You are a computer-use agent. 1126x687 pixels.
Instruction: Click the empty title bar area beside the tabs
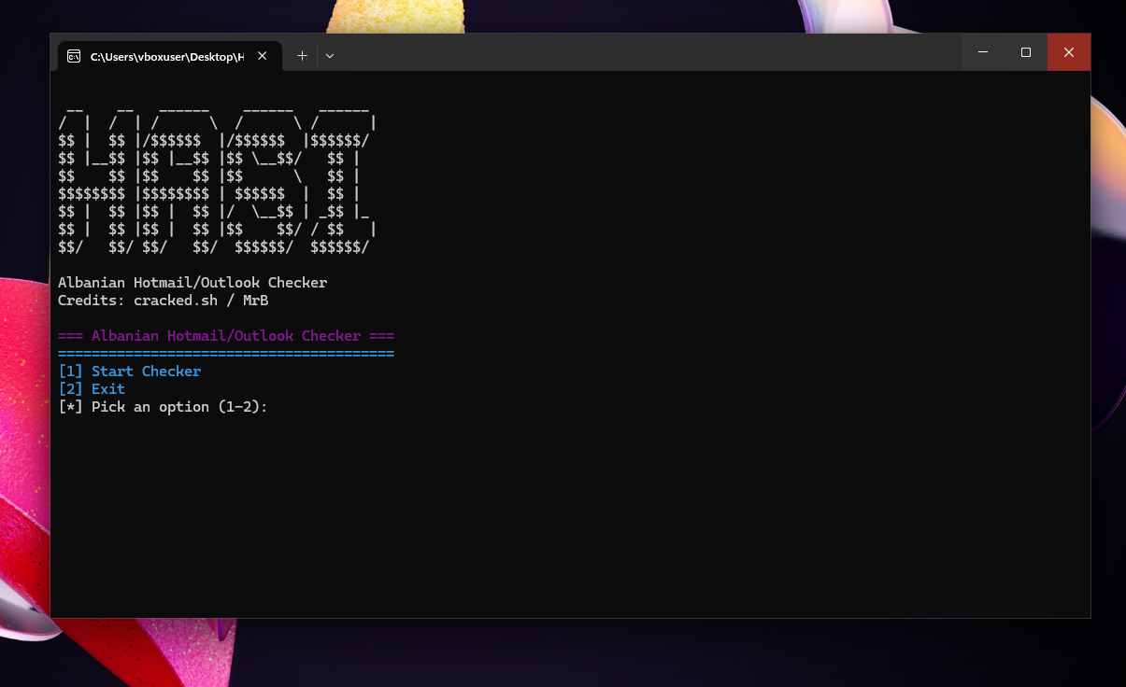pos(645,52)
